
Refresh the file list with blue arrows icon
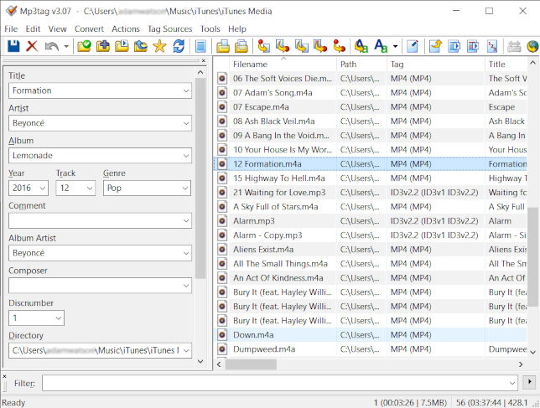tap(179, 46)
